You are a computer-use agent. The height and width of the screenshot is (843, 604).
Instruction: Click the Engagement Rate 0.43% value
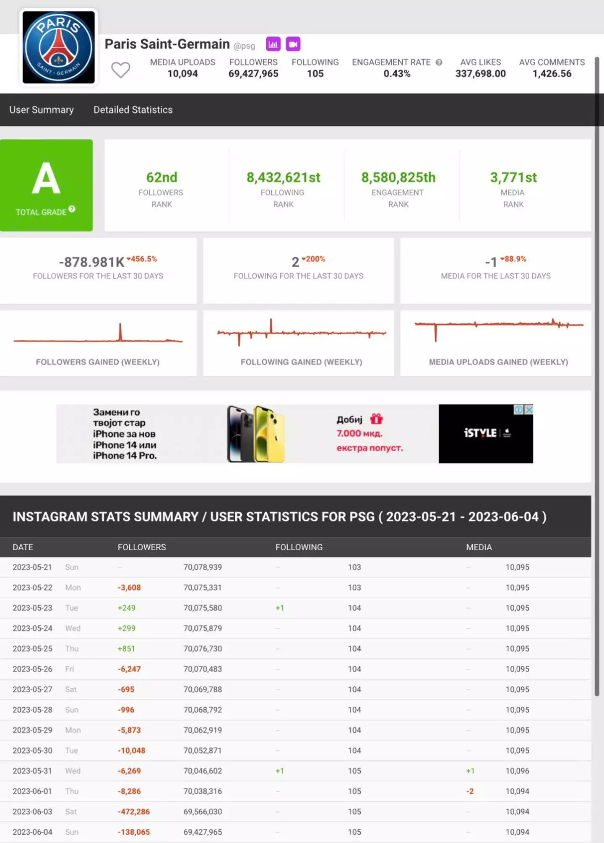point(397,74)
